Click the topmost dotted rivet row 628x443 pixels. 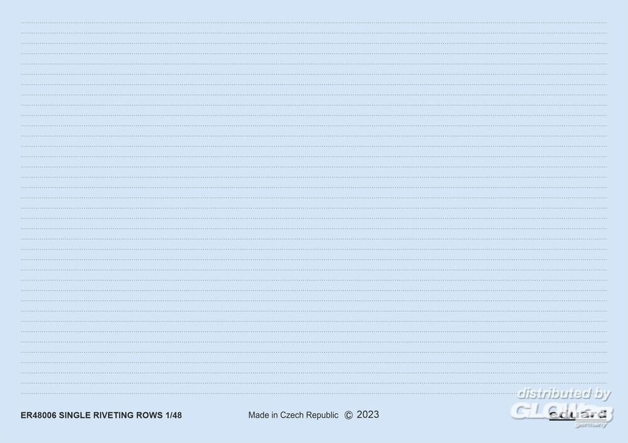click(x=314, y=23)
